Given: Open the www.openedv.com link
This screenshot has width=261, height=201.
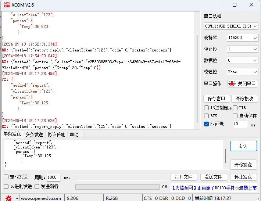Looking at the screenshot, I should point(41,198).
